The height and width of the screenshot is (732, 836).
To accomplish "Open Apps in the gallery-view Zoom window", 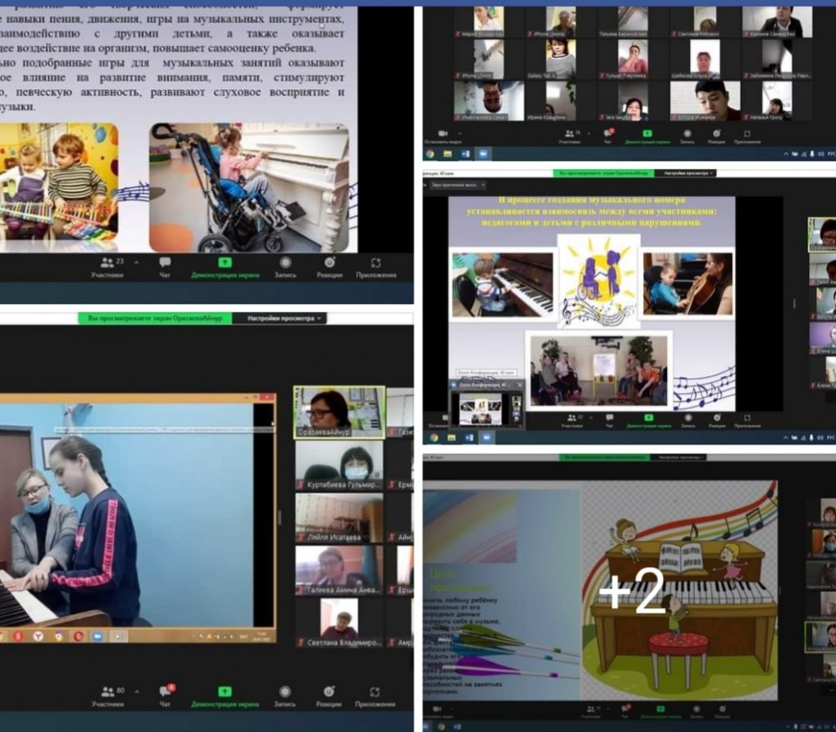I will pos(747,136).
